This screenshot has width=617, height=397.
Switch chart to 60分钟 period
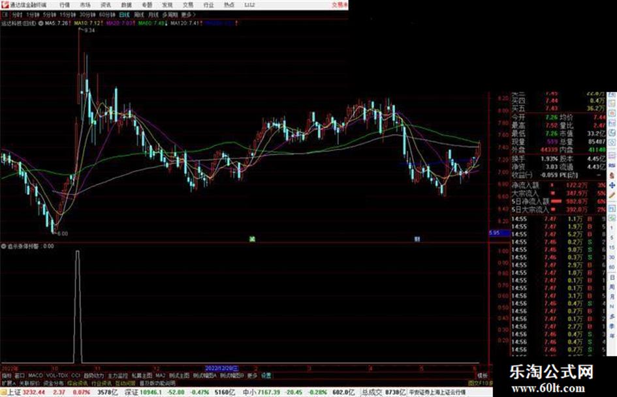coord(106,15)
